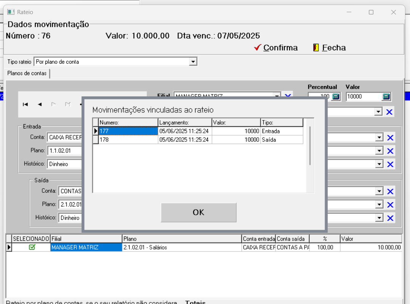Screen dimensions: 410x304
Task: Open the Percentual calculator icon
Action: [336, 97]
